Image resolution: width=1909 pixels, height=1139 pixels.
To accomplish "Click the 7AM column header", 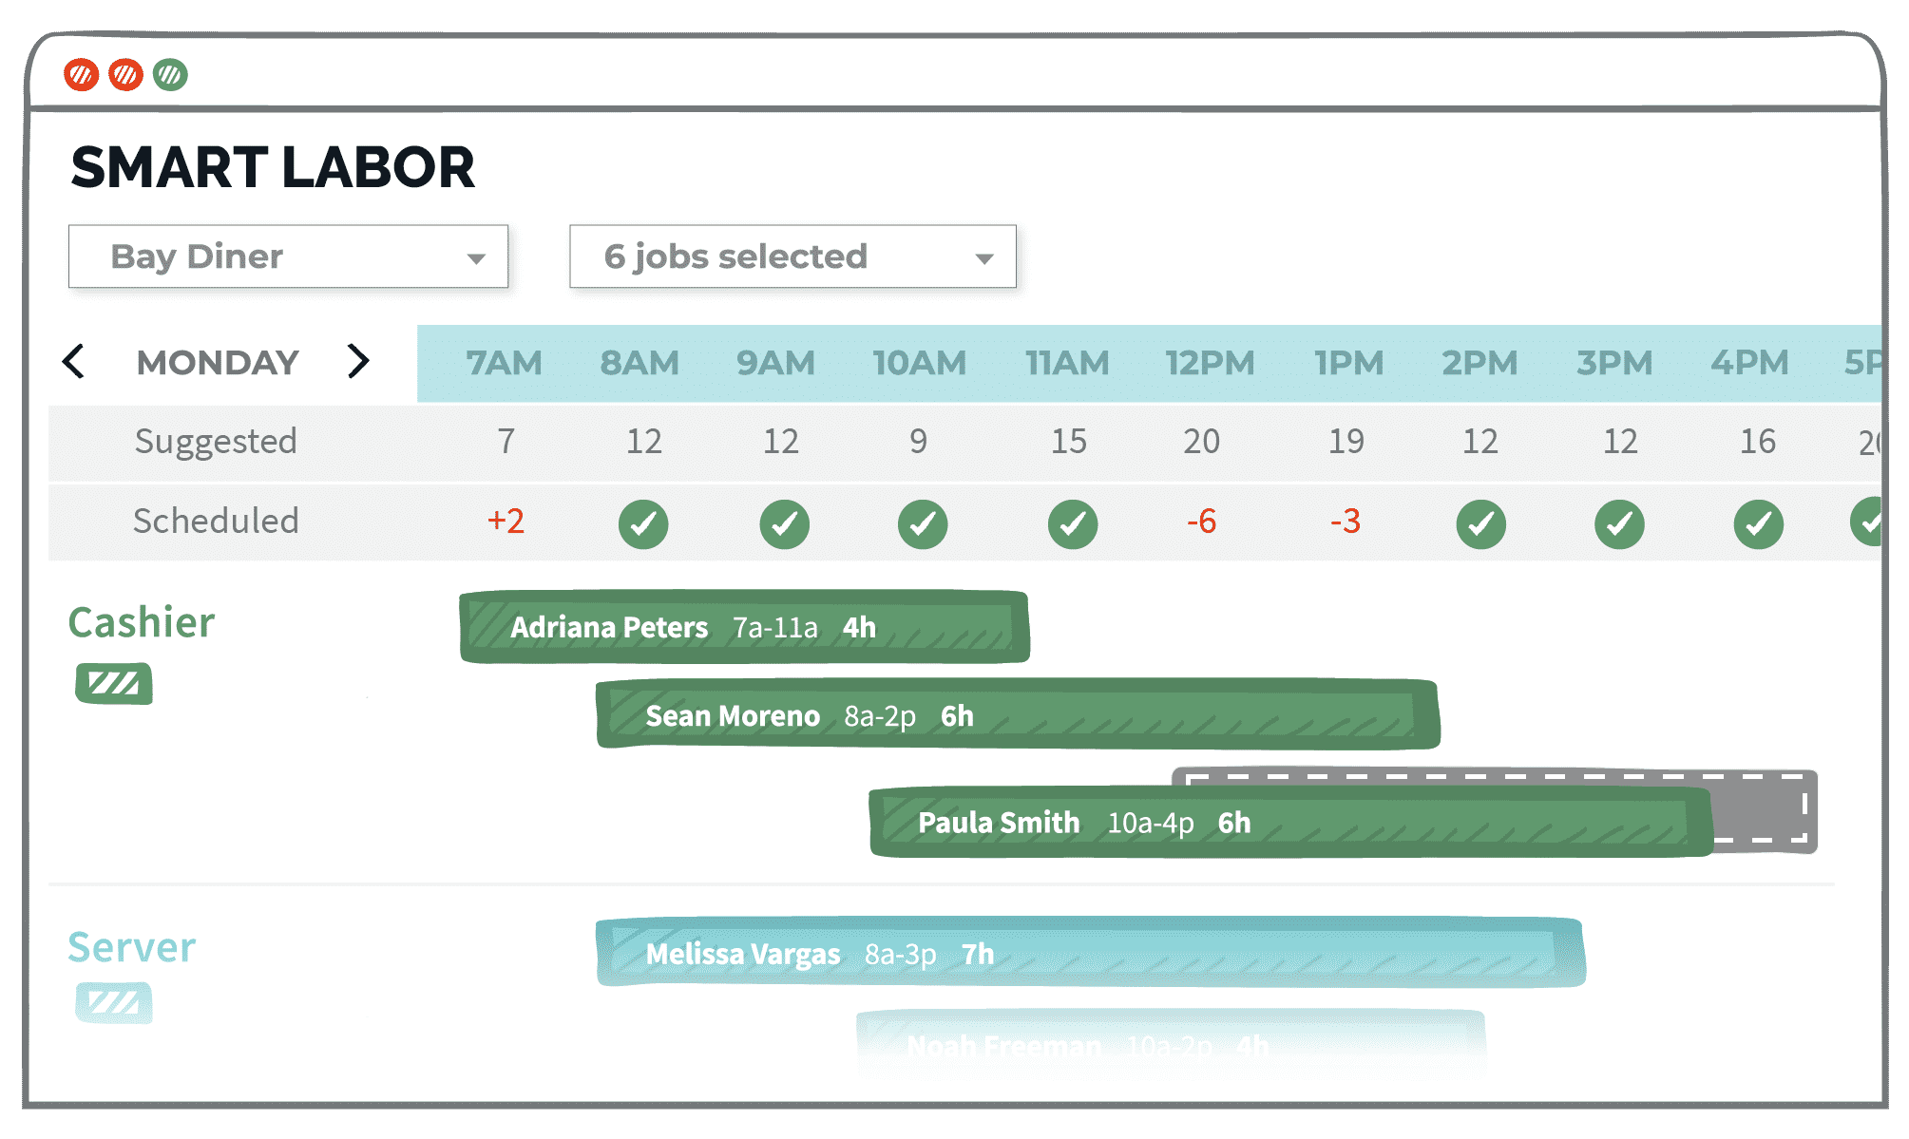I will (504, 363).
